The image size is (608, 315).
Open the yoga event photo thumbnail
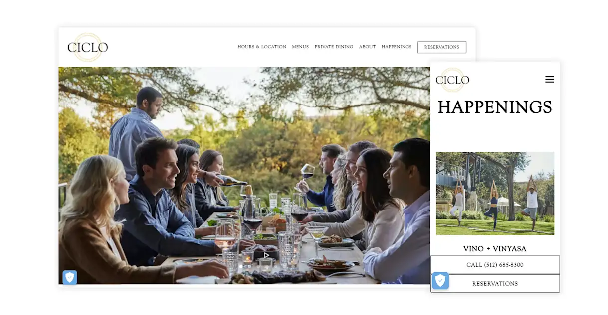tap(495, 194)
